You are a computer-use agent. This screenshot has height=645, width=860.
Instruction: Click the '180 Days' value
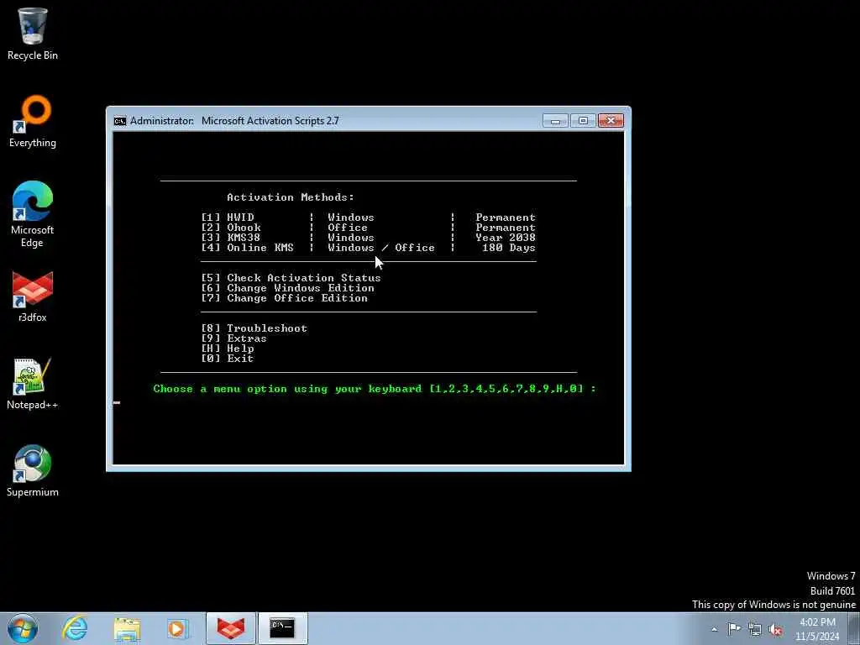pyautogui.click(x=509, y=248)
